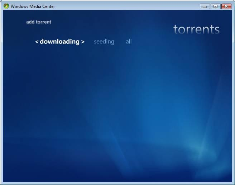
Task: Switch to the seeding tab
Action: [x=104, y=42]
